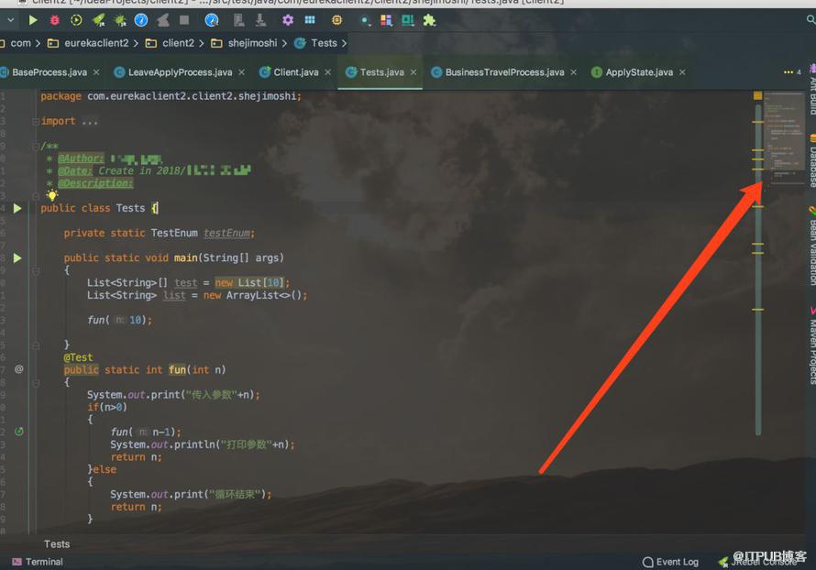Run the Tests class from gutter arrow

17,208
